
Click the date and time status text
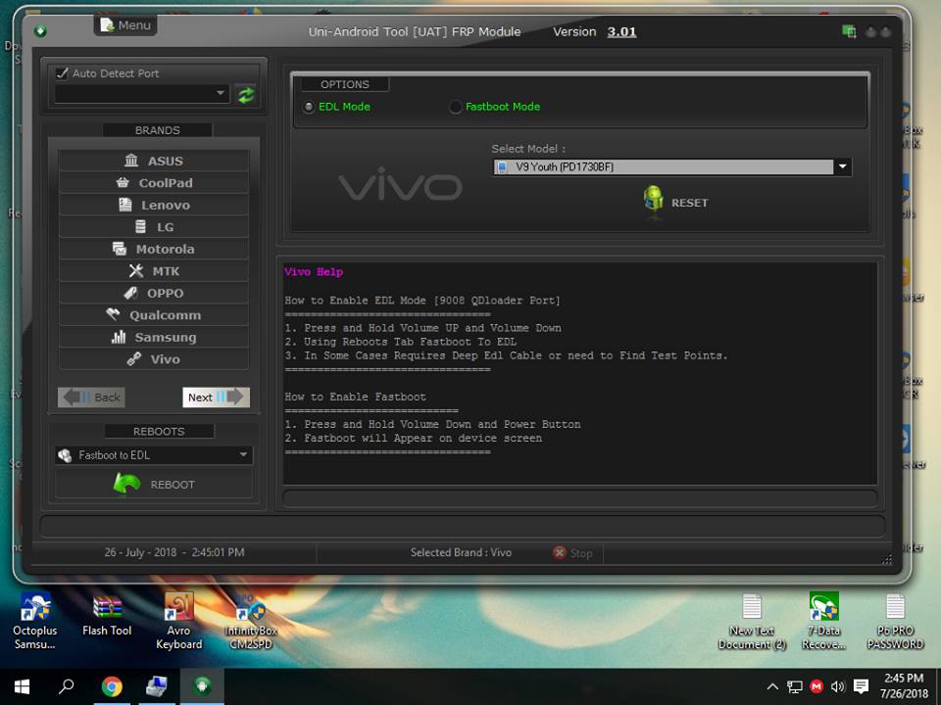pos(174,552)
